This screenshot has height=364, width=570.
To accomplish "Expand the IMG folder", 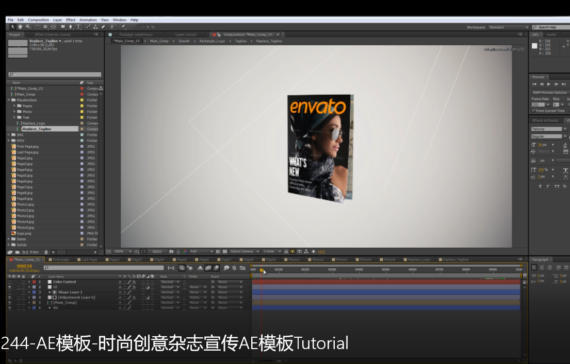I will coord(9,135).
